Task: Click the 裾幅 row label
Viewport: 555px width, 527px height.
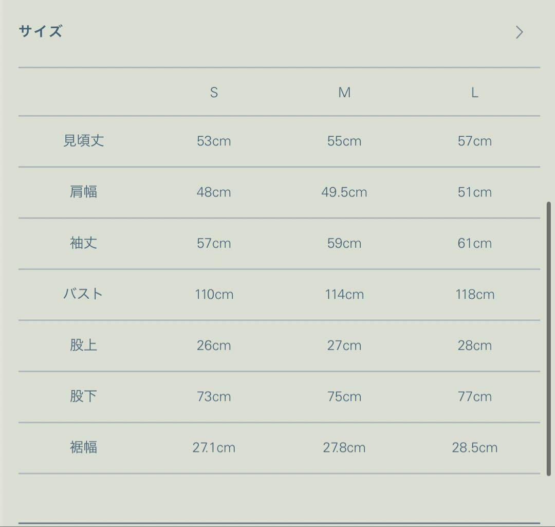Action: tap(83, 447)
